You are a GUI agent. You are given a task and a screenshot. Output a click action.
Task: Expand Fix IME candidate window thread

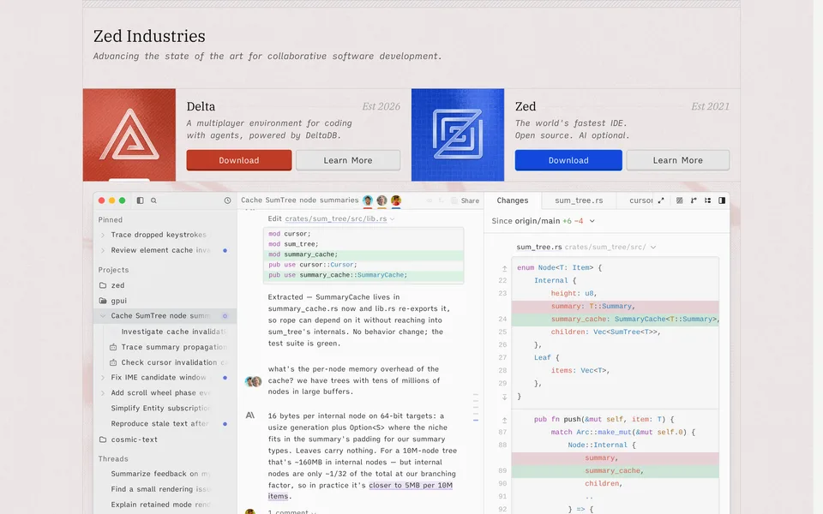(x=103, y=377)
